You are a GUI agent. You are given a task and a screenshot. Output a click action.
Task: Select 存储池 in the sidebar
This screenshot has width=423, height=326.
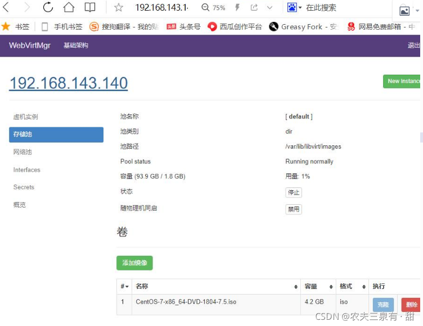pyautogui.click(x=56, y=135)
